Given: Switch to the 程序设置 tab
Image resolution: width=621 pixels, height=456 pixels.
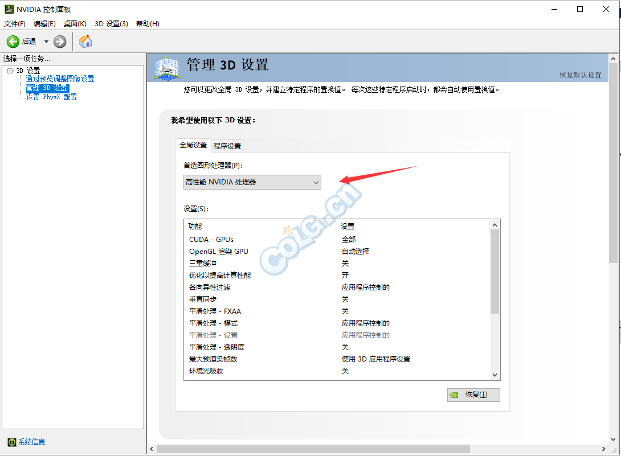Looking at the screenshot, I should click(x=227, y=146).
